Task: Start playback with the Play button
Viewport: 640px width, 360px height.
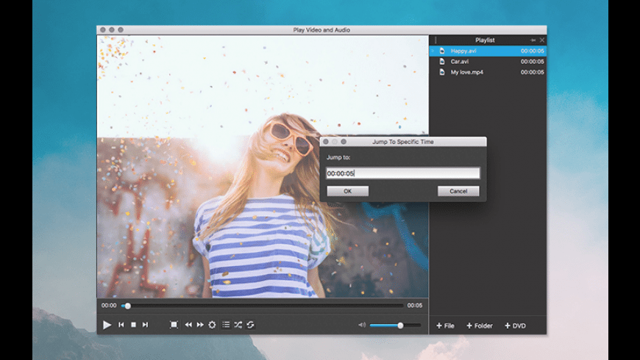Action: tap(107, 325)
